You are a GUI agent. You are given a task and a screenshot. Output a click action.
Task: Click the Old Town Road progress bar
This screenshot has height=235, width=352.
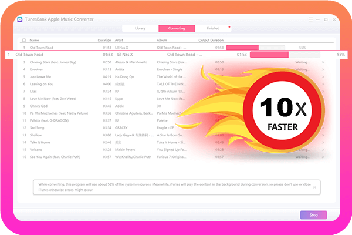pos(285,55)
